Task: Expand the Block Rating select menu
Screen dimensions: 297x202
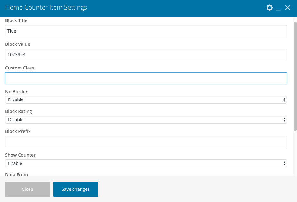Action: point(146,120)
